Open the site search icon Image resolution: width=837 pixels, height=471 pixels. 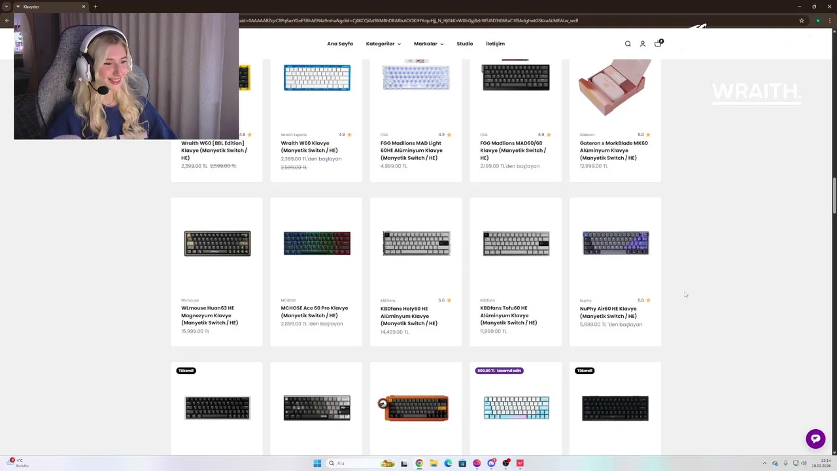[628, 44]
